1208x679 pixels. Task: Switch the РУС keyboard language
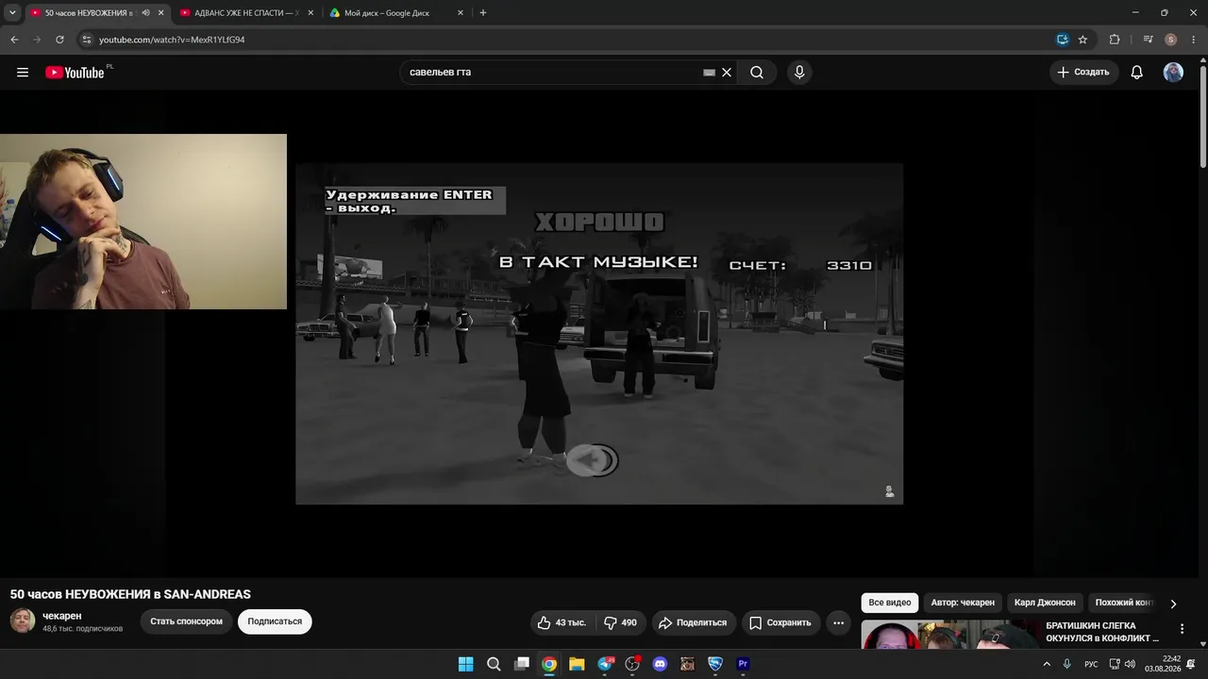[x=1091, y=664]
